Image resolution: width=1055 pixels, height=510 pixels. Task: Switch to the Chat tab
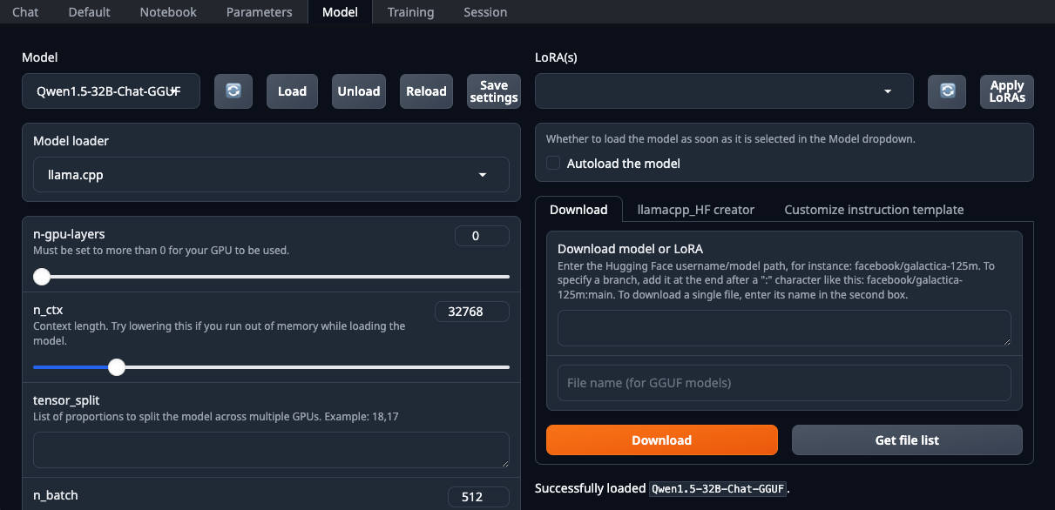[25, 12]
